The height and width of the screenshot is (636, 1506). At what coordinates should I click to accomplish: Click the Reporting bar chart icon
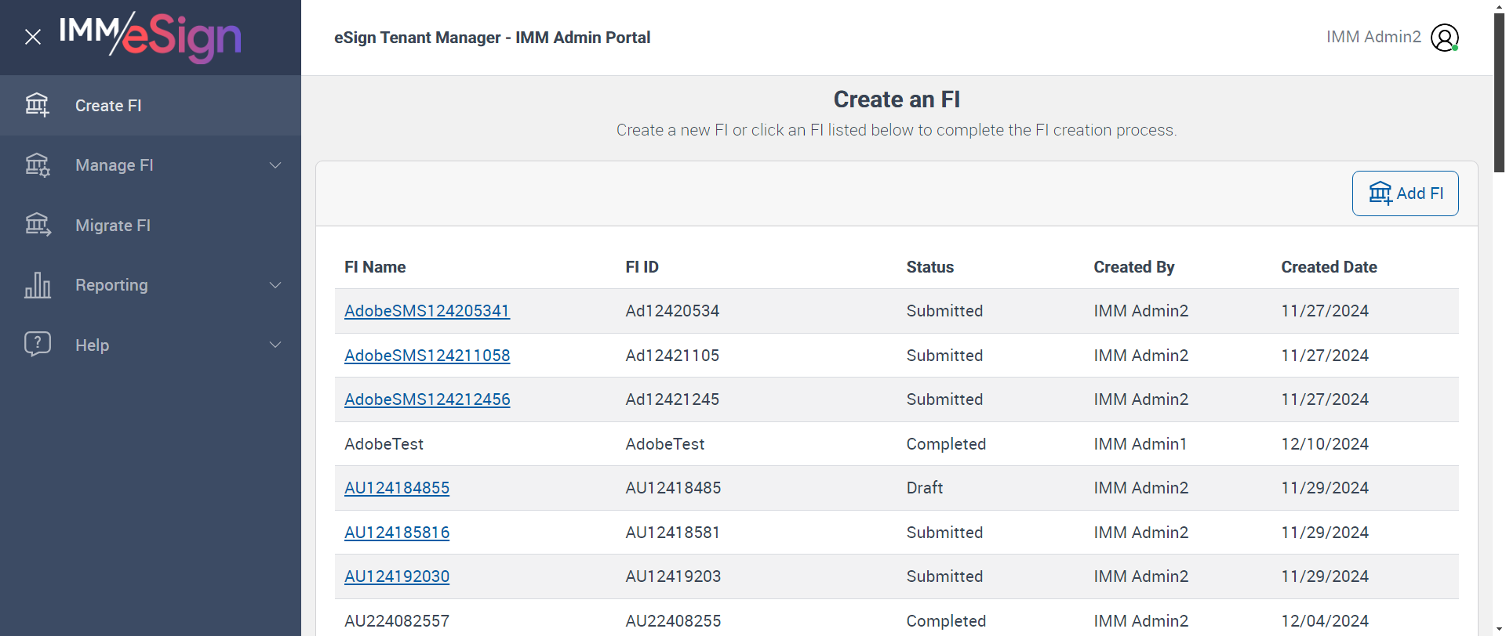[37, 285]
